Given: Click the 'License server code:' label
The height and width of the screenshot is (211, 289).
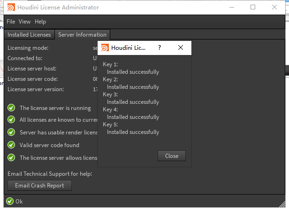Looking at the screenshot, I should (33, 79).
